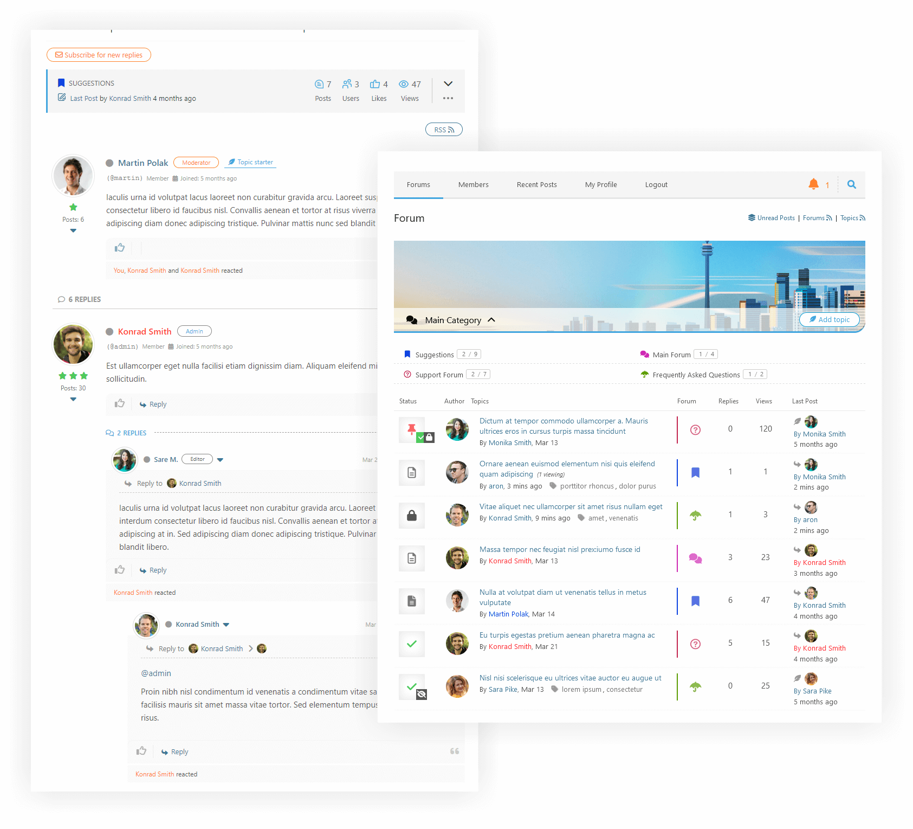Switch to the Members tab
This screenshot has height=829, width=913.
tap(473, 185)
